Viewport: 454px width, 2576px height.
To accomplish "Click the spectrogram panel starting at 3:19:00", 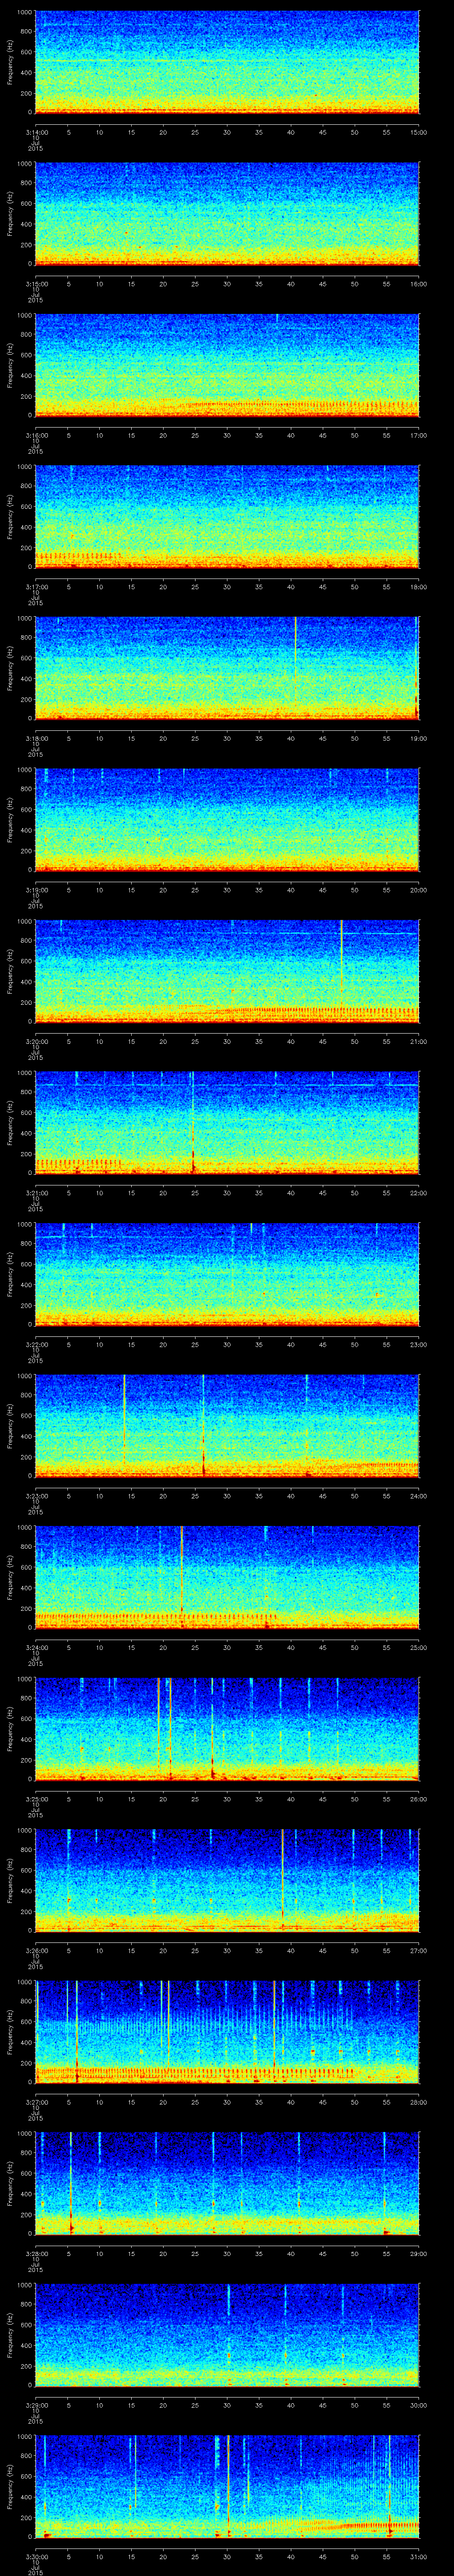I will pyautogui.click(x=227, y=820).
